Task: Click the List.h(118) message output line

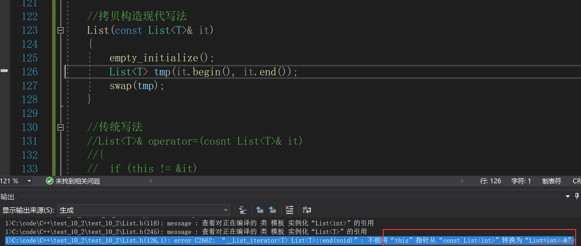Action: point(189,223)
